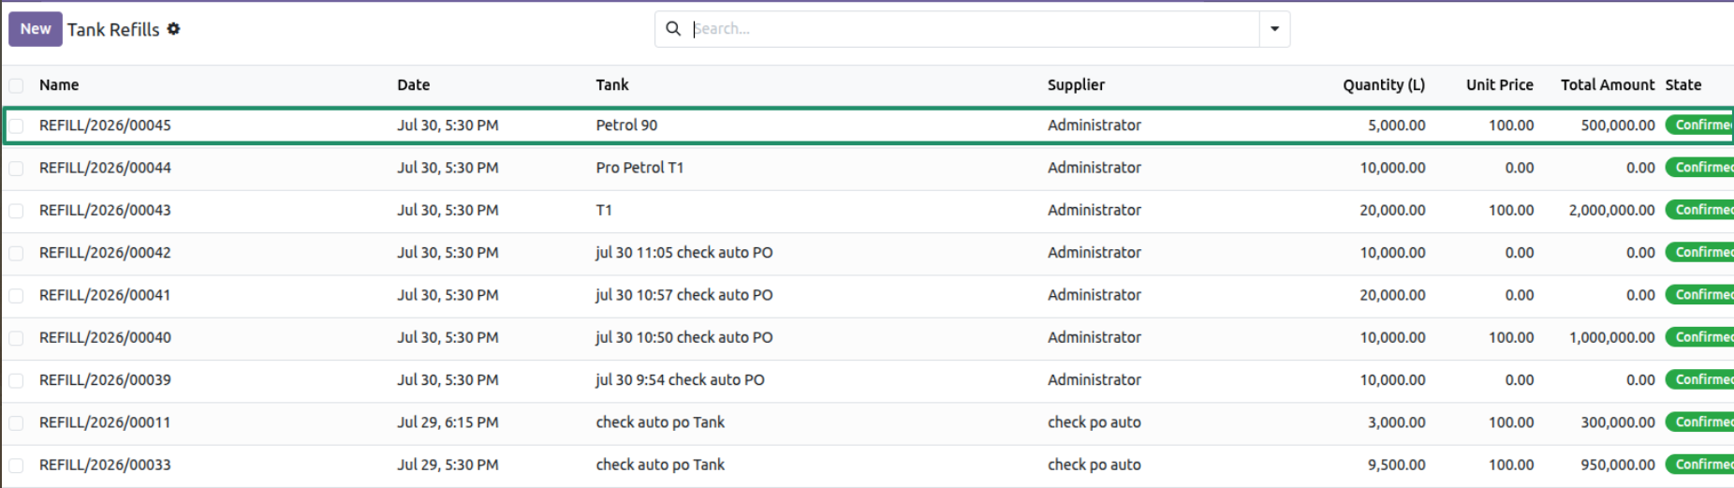Sort by the Supplier column header

pyautogui.click(x=1076, y=84)
